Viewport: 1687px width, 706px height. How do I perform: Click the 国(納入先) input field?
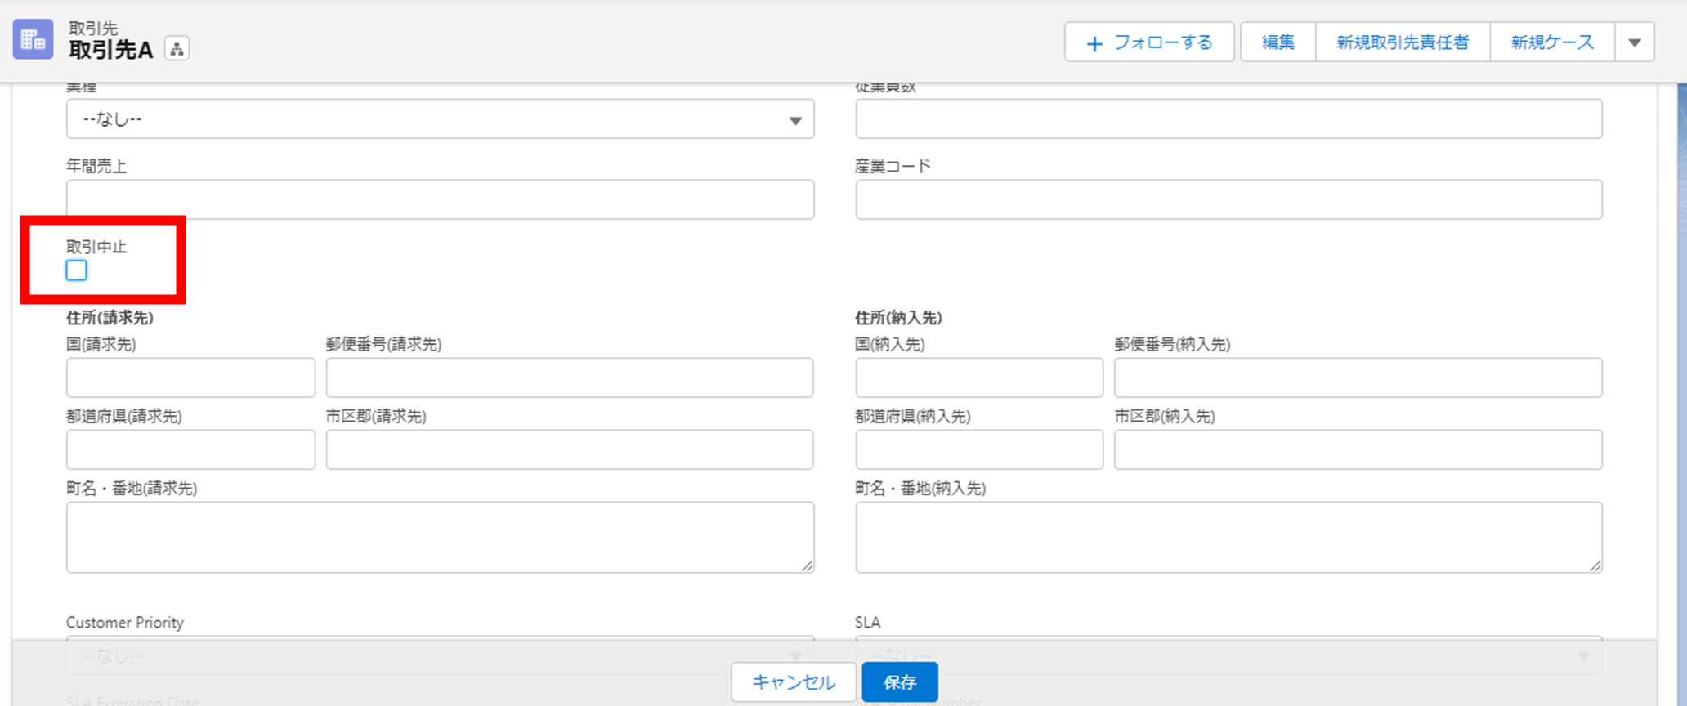979,378
